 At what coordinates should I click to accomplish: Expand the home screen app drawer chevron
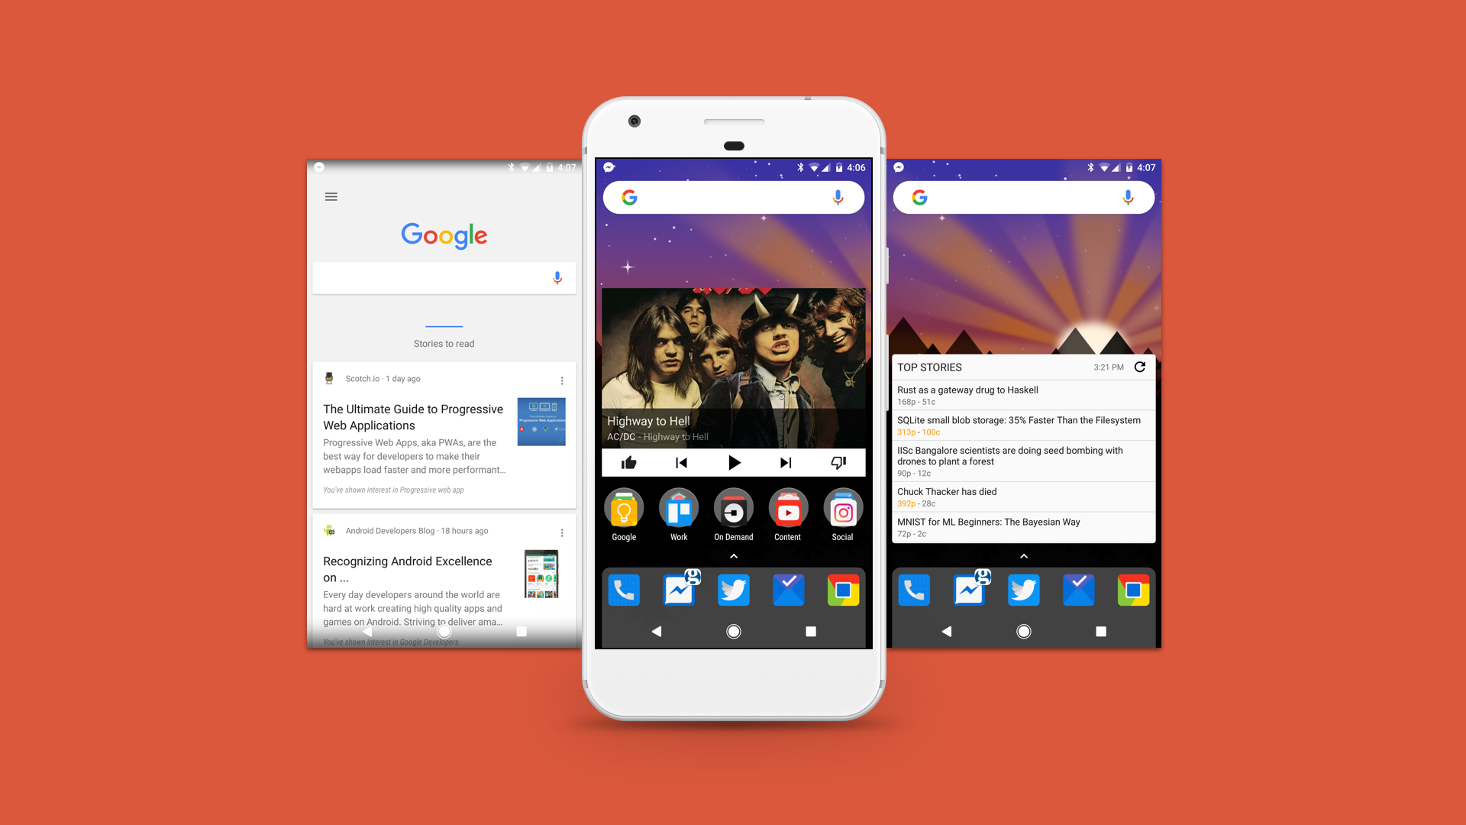(x=734, y=555)
